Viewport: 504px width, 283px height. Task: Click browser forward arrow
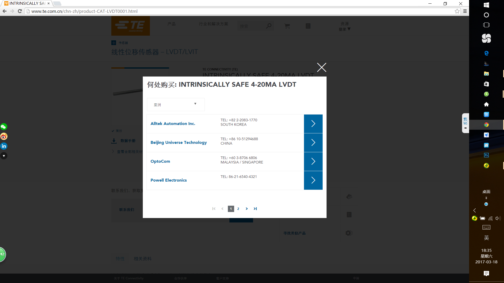12,11
